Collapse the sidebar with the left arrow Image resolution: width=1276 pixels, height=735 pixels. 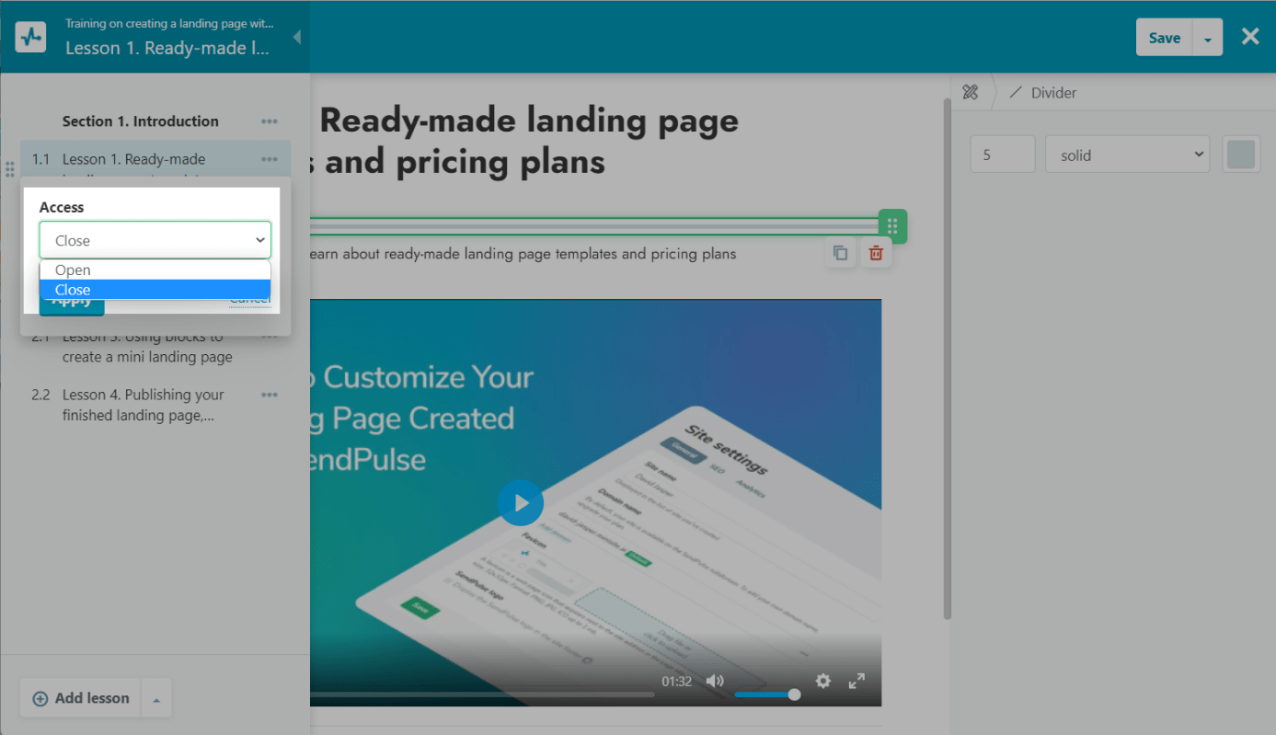pyautogui.click(x=296, y=37)
